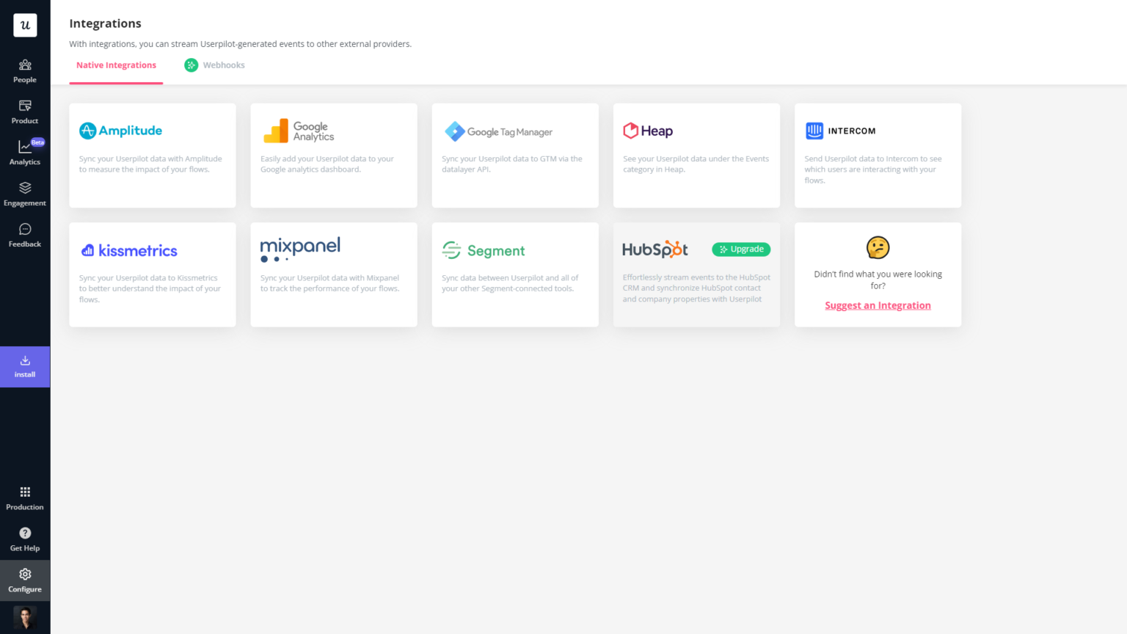This screenshot has height=634, width=1127.
Task: Click the Heap integration card
Action: pos(696,156)
